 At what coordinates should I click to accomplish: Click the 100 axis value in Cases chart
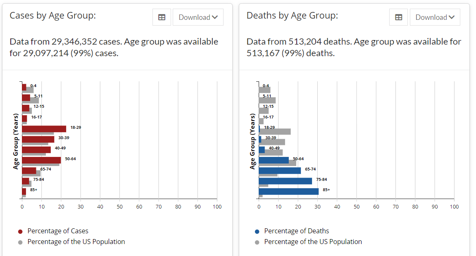[x=217, y=207]
